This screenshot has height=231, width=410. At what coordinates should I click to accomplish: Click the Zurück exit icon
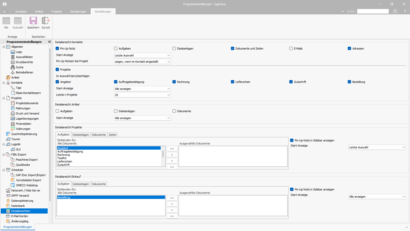[46, 21]
